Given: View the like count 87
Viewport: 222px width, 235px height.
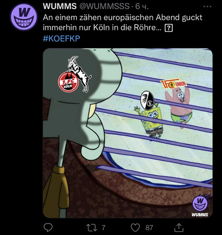Looking at the screenshot, I should (x=149, y=228).
